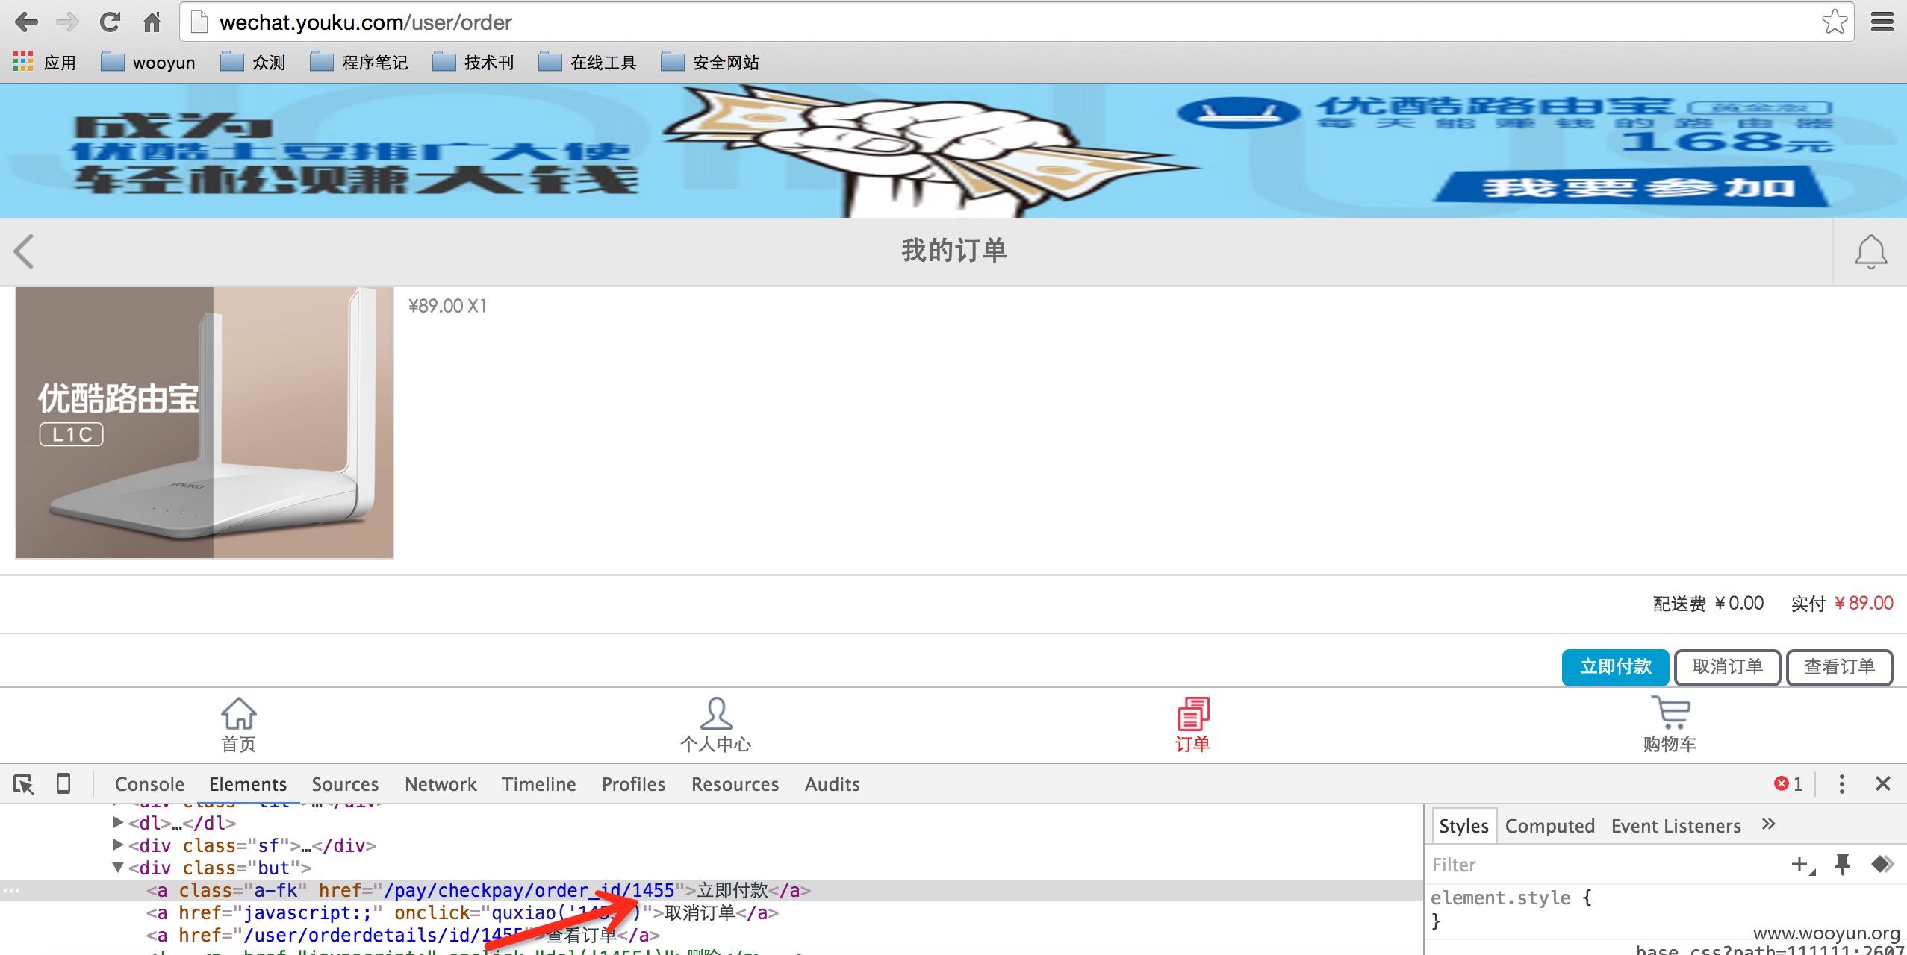Screen dimensions: 1907x955
Task: Switch to the Audits tab
Action: click(x=832, y=784)
